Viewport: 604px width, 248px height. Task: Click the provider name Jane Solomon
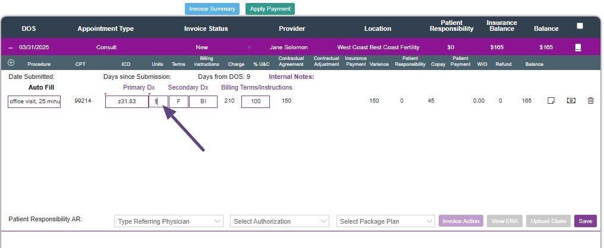tap(288, 47)
